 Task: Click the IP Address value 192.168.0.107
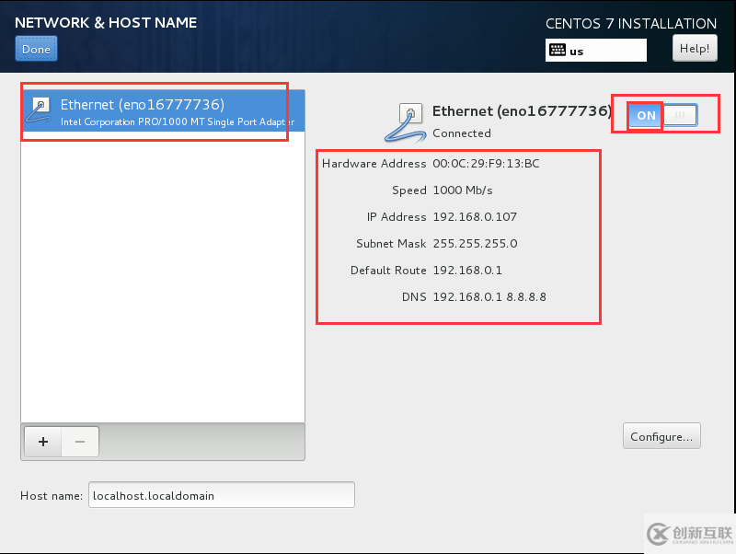[x=475, y=216]
